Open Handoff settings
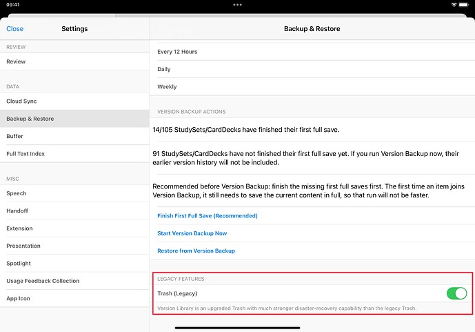The width and height of the screenshot is (475, 332). (x=74, y=211)
